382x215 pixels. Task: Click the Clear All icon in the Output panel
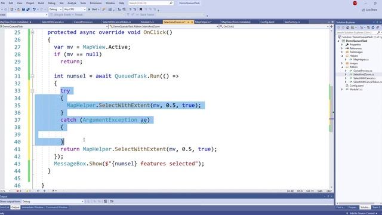[x=106, y=201]
